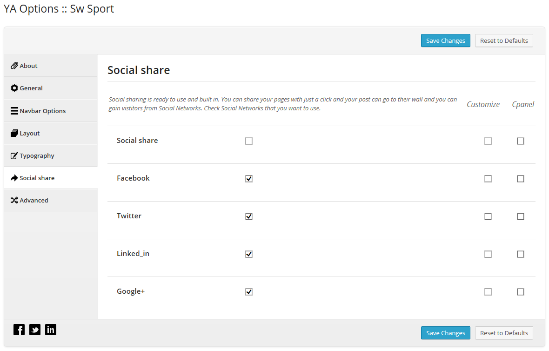Click the bottom Reset to Defaults button

pos(504,333)
